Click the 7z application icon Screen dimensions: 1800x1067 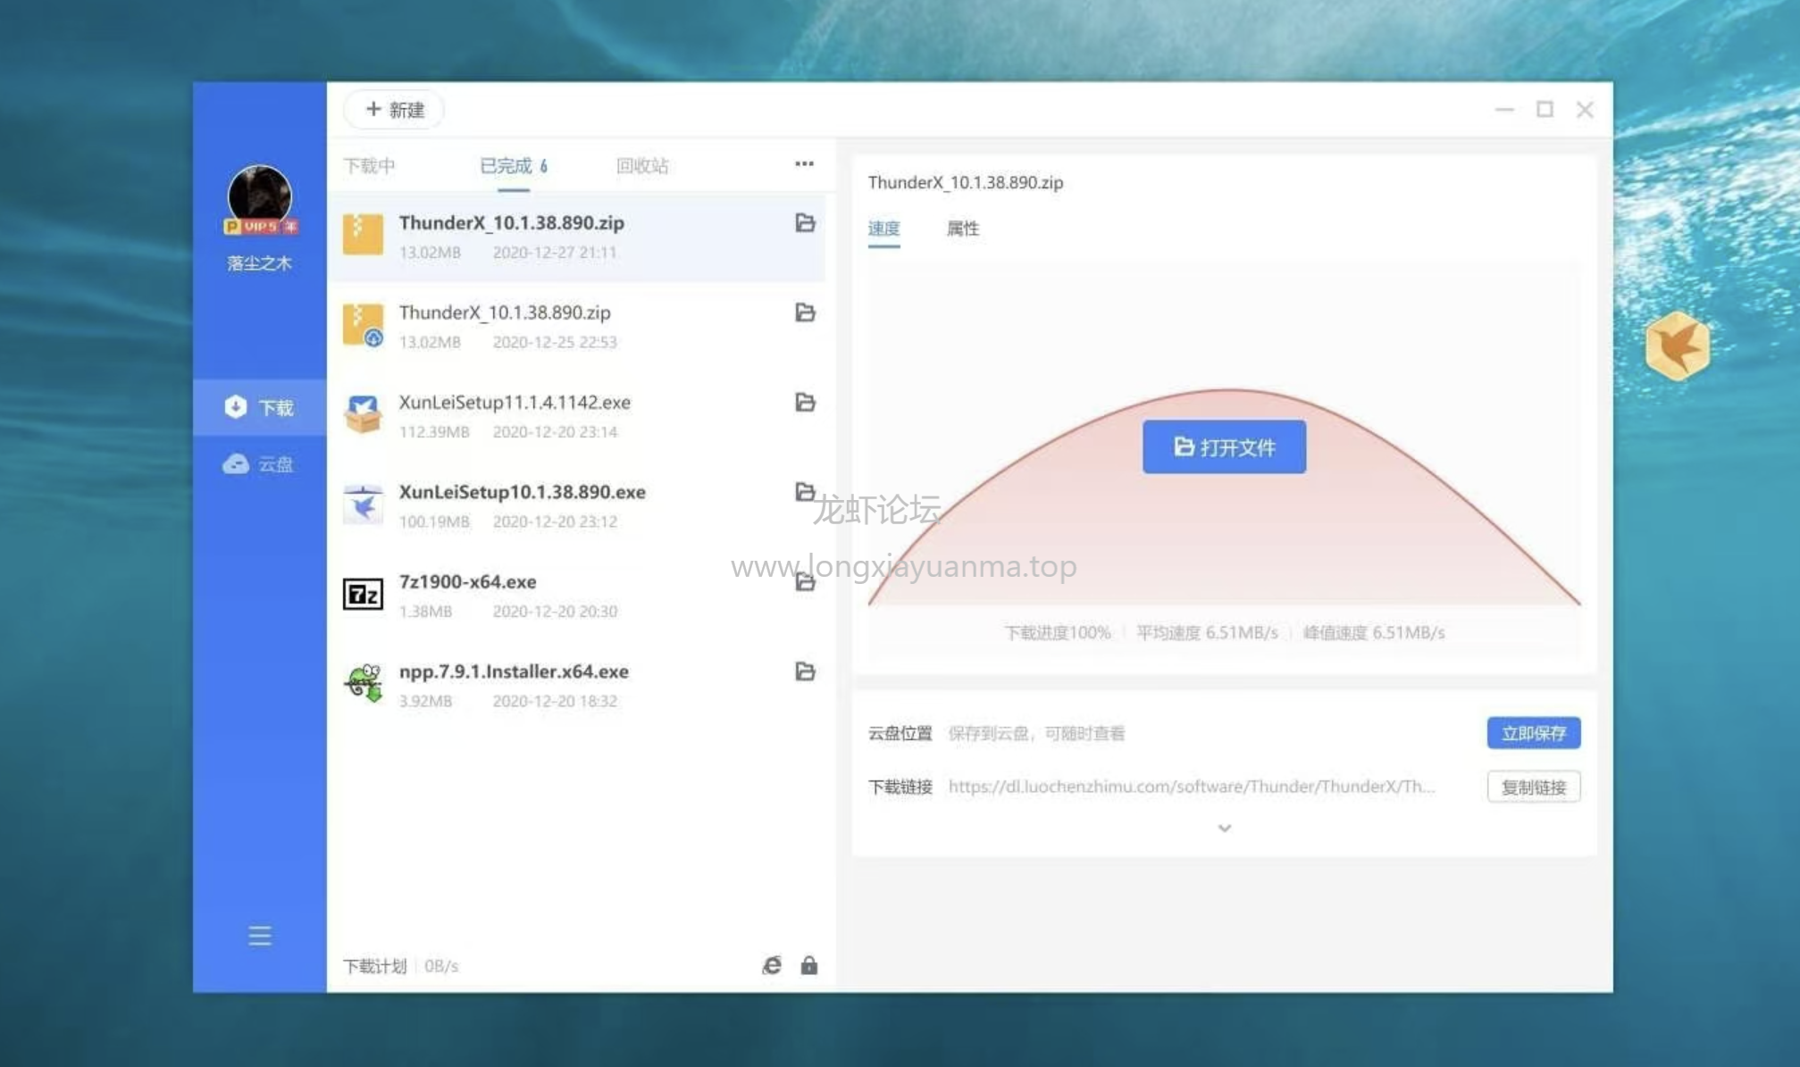tap(363, 594)
